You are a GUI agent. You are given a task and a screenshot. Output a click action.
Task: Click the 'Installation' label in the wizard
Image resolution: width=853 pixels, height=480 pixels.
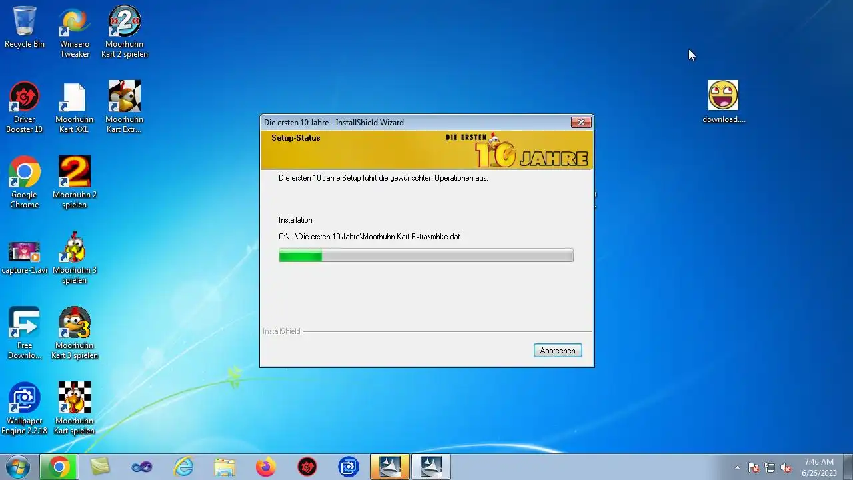295,220
